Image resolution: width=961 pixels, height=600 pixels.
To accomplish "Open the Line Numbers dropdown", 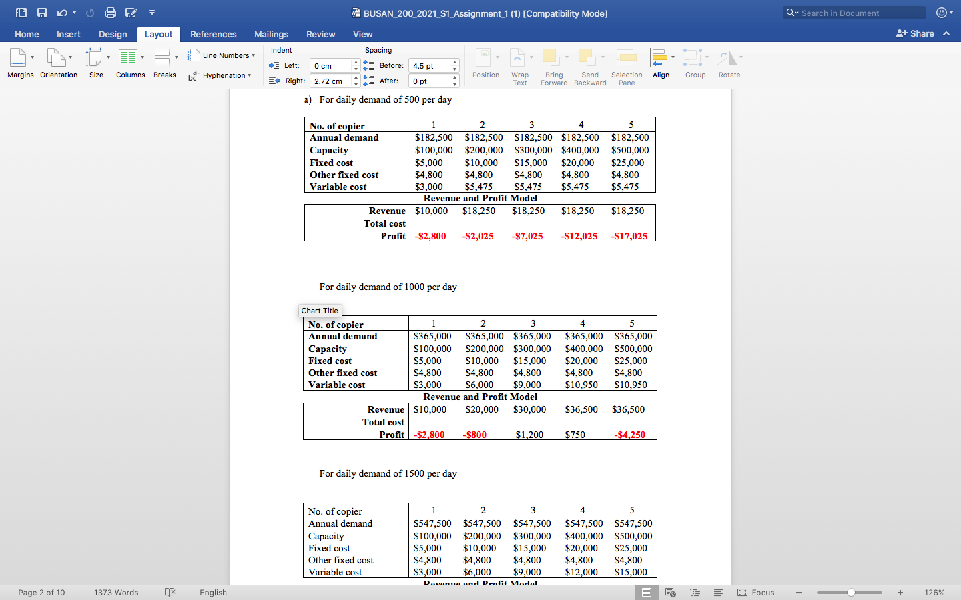I will coord(222,55).
